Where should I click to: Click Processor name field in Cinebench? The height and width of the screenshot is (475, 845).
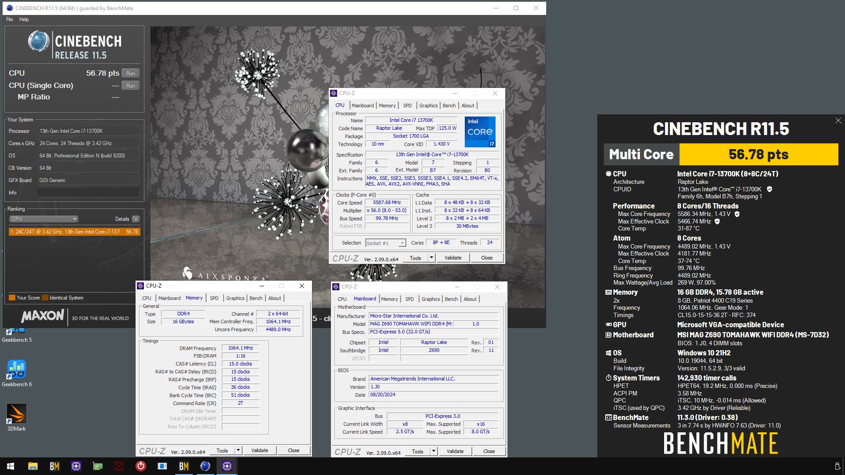(88, 131)
